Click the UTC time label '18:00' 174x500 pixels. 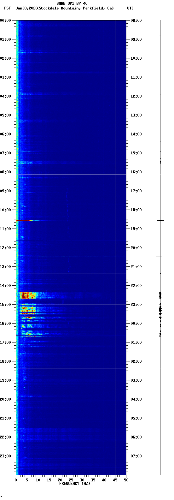click(x=136, y=210)
